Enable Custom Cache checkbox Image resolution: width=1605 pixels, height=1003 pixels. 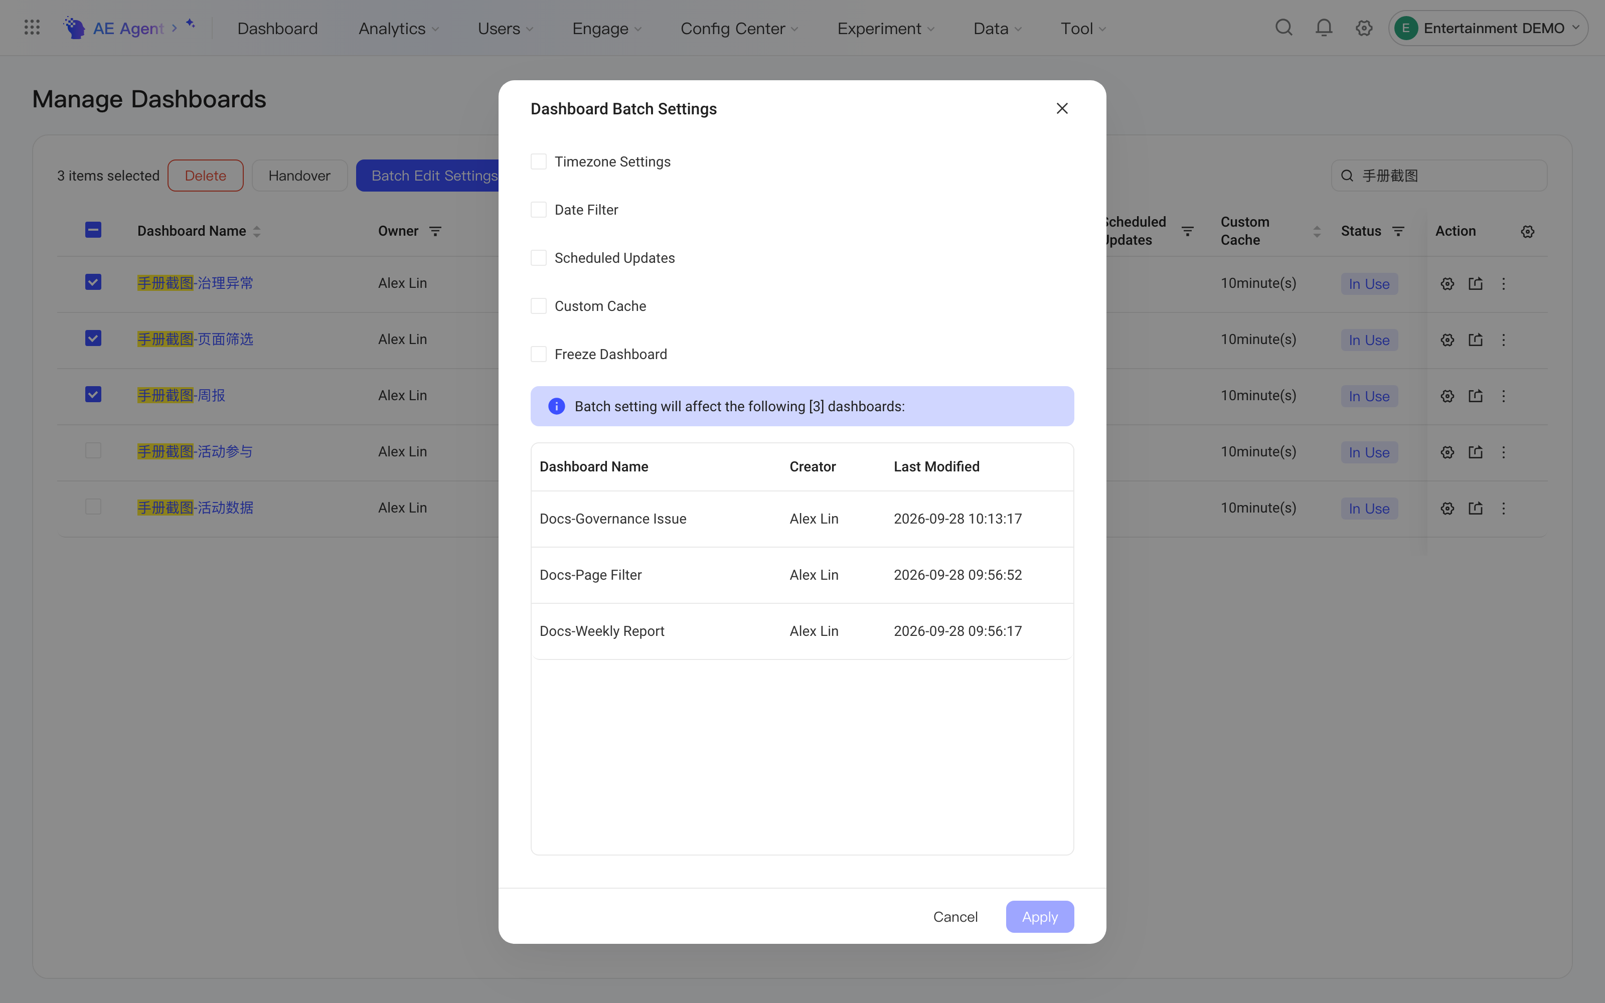[539, 306]
